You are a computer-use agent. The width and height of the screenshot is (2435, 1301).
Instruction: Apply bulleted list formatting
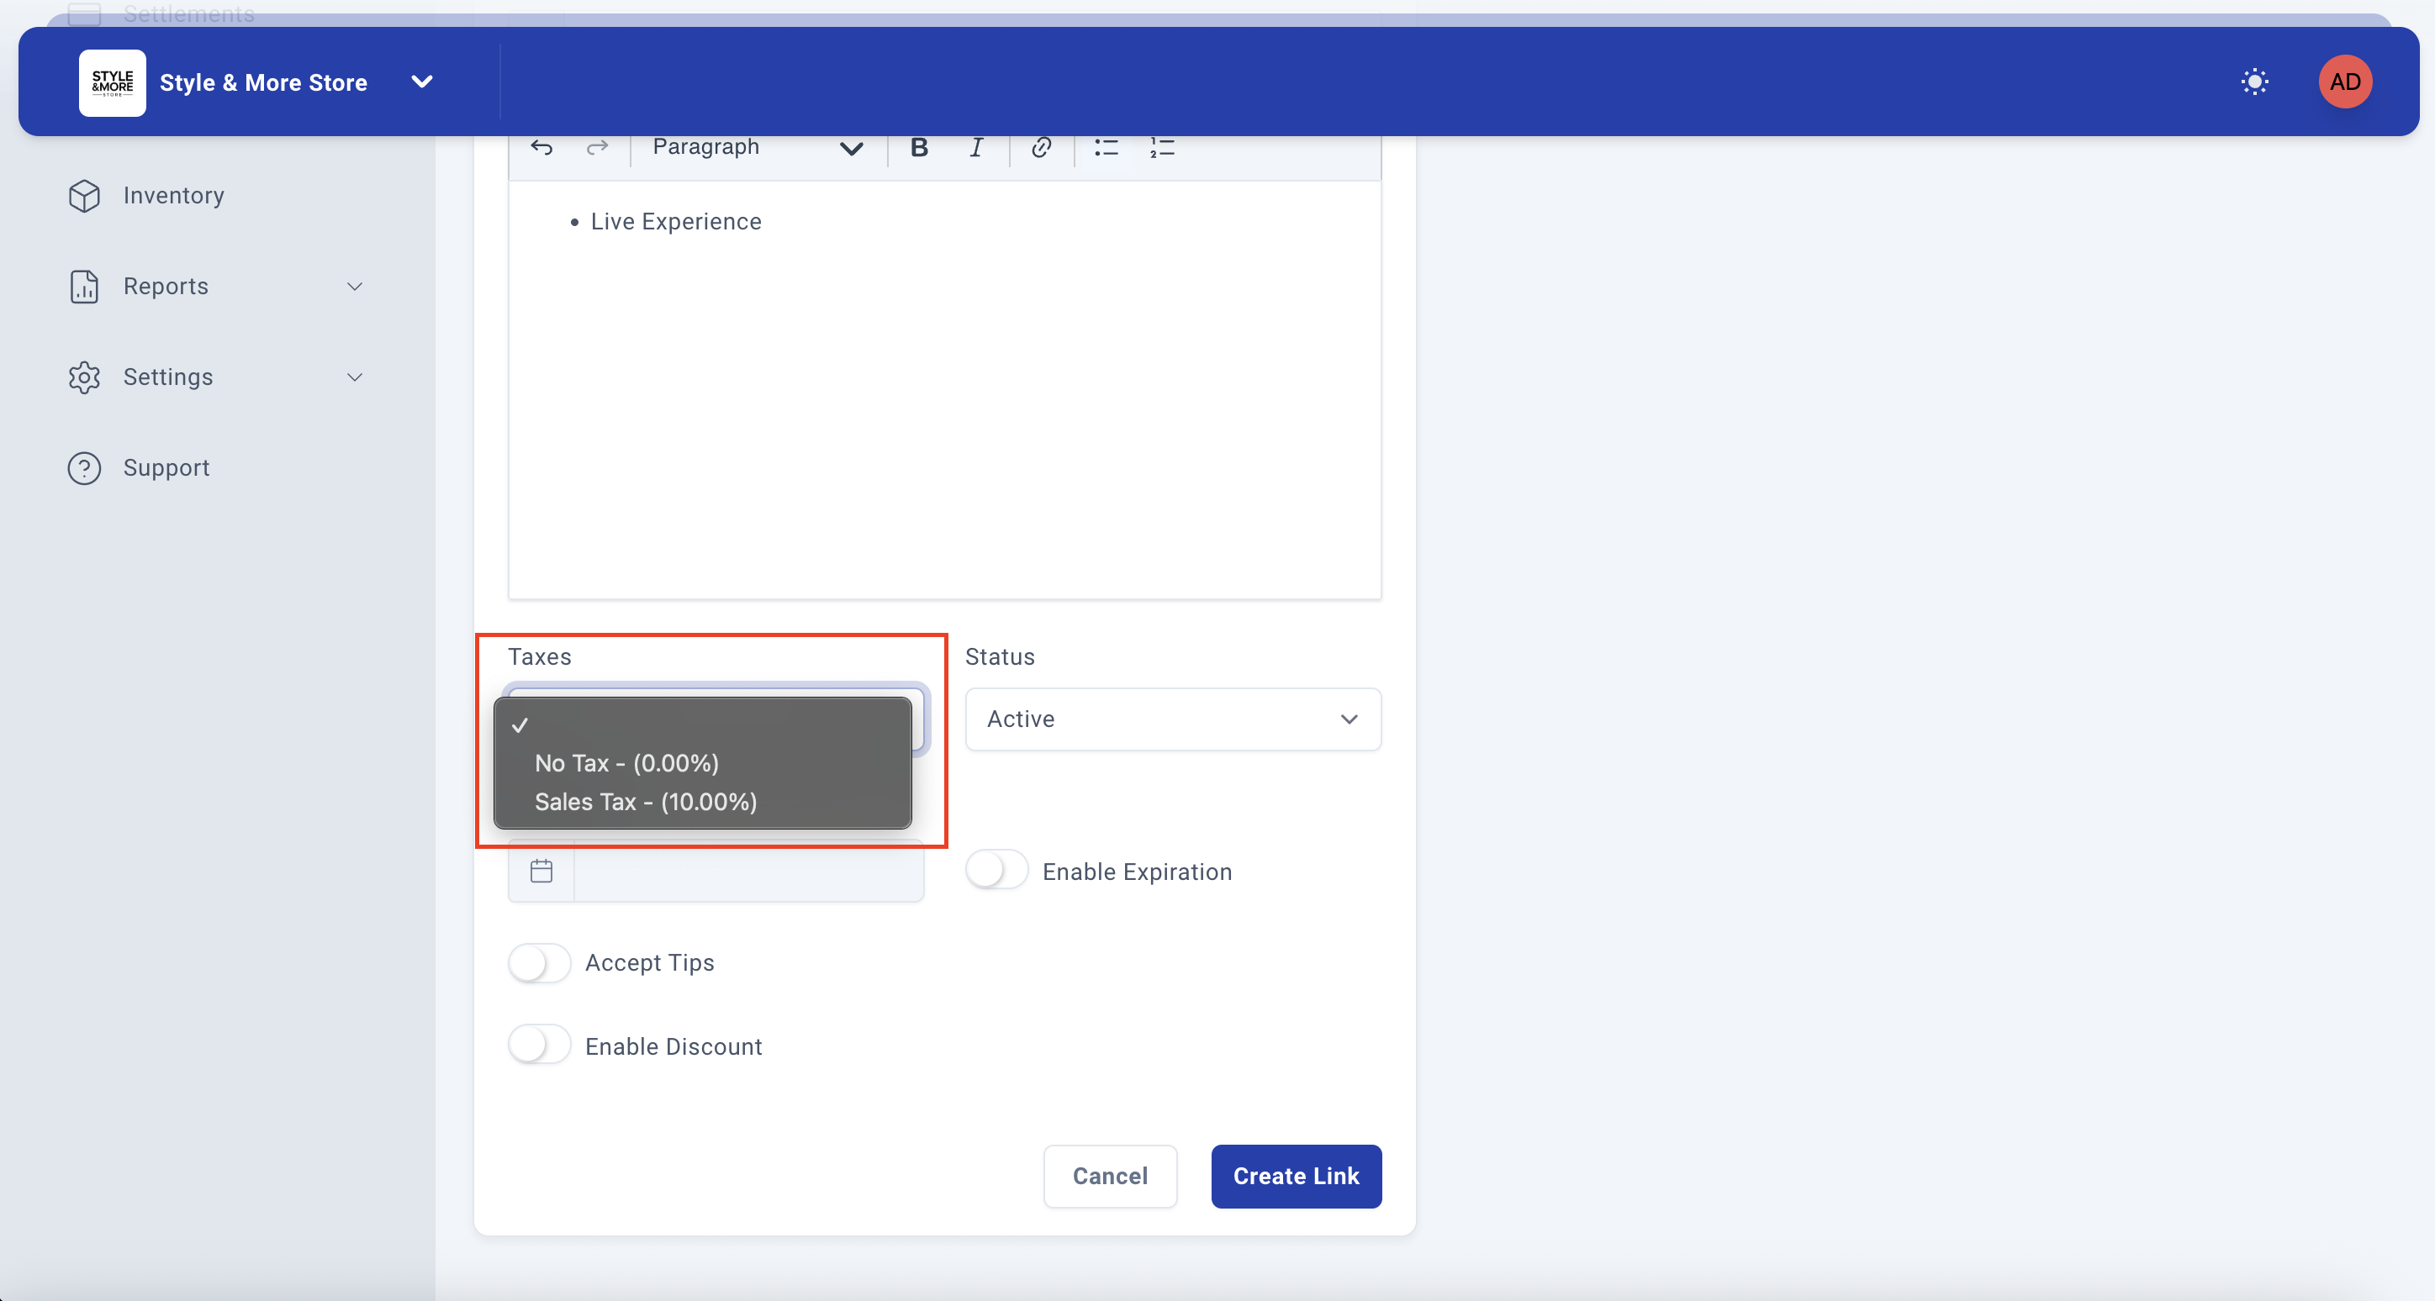coord(1106,147)
